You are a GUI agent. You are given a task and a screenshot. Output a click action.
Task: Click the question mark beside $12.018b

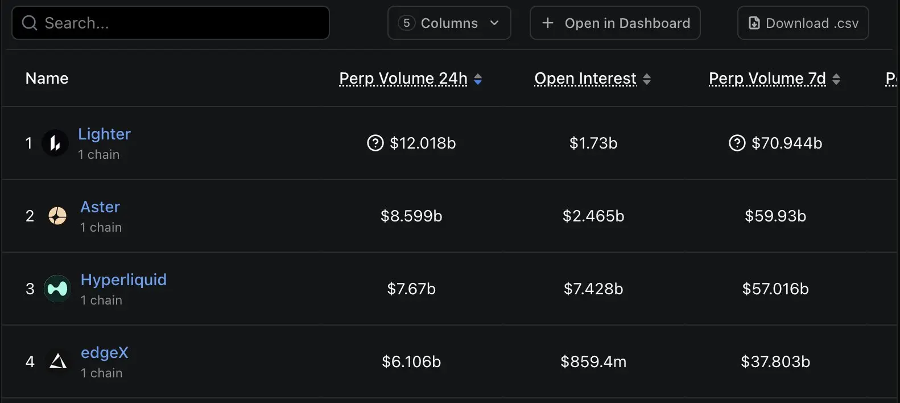pos(375,143)
